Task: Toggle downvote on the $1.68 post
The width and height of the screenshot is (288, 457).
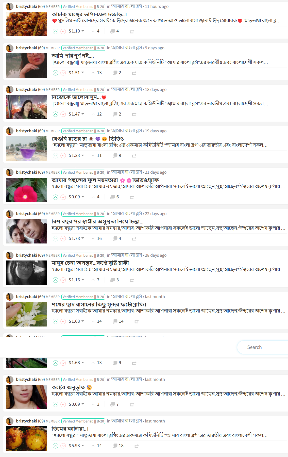Action: [x=63, y=363]
